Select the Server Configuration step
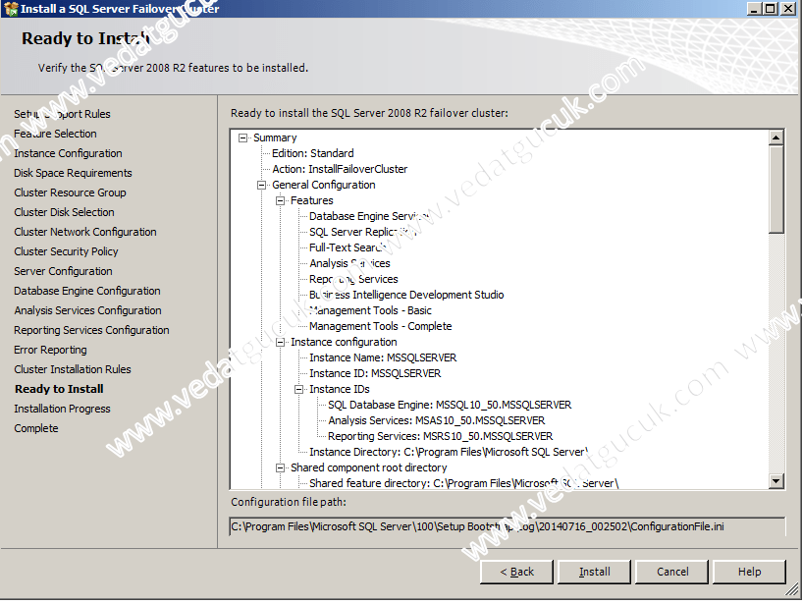Screen dimensions: 802x604 click(x=63, y=271)
